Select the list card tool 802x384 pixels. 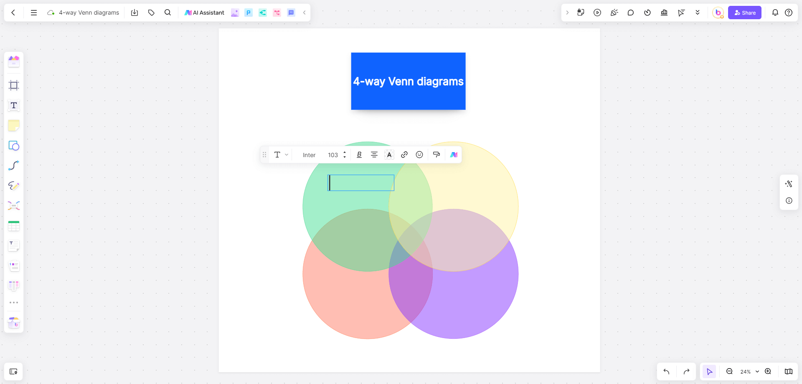14,266
